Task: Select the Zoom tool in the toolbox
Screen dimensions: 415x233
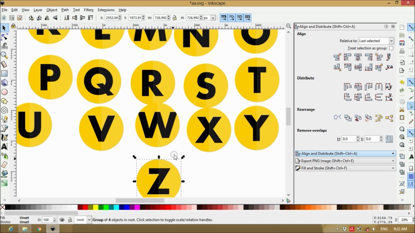Action: pyautogui.click(x=4, y=55)
